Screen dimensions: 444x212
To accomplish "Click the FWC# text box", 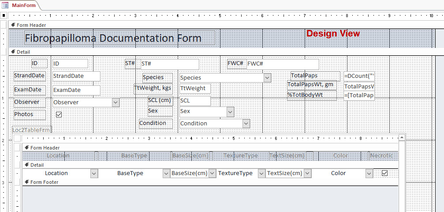I will [283, 64].
